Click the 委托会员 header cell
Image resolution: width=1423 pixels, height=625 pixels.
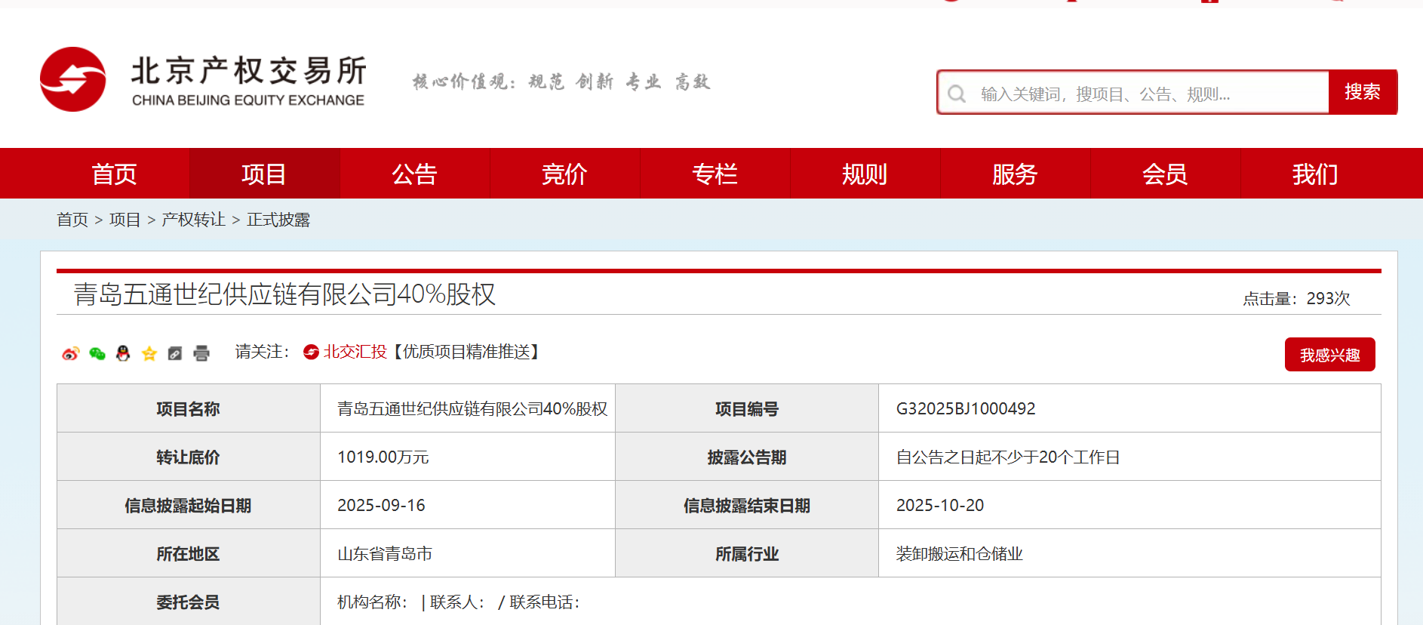click(189, 602)
